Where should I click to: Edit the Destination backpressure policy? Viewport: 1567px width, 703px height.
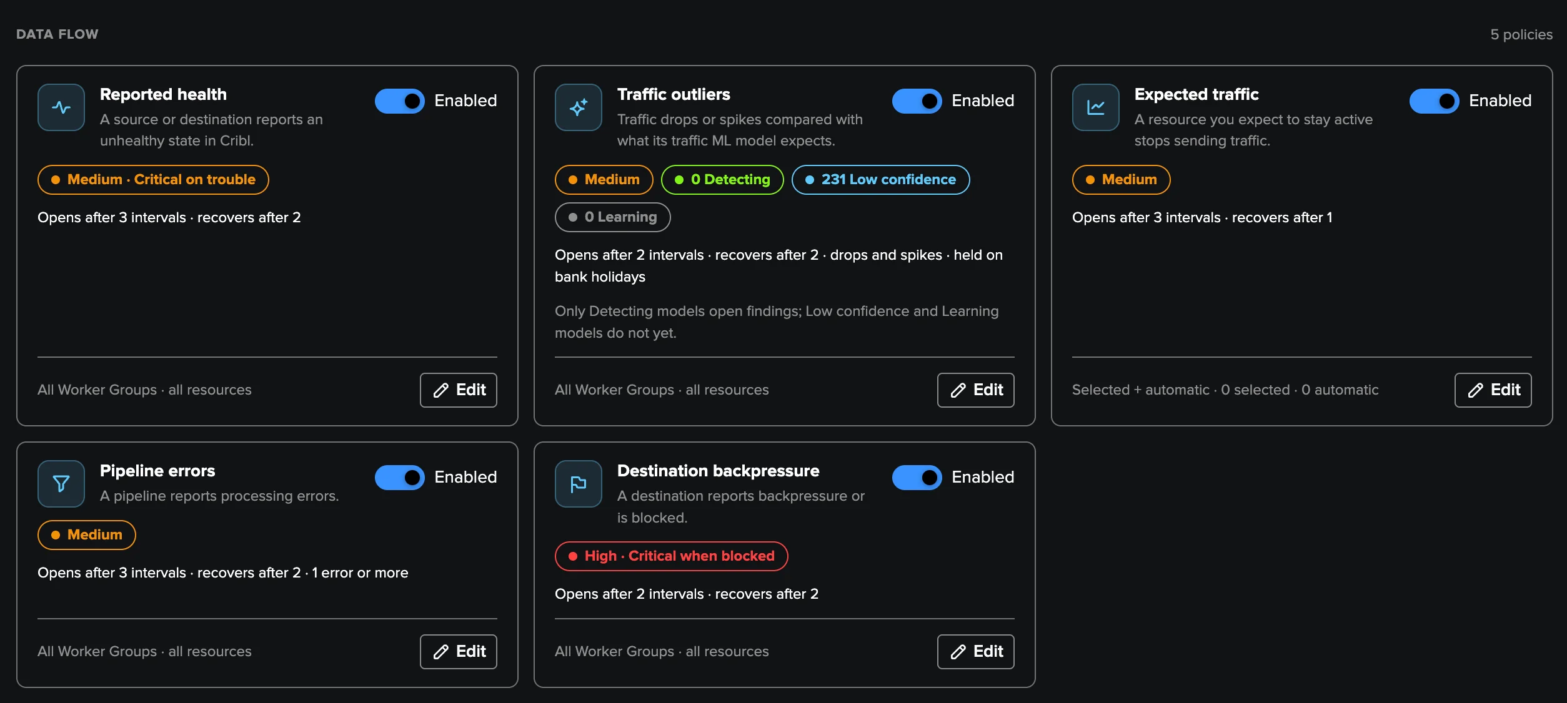976,652
